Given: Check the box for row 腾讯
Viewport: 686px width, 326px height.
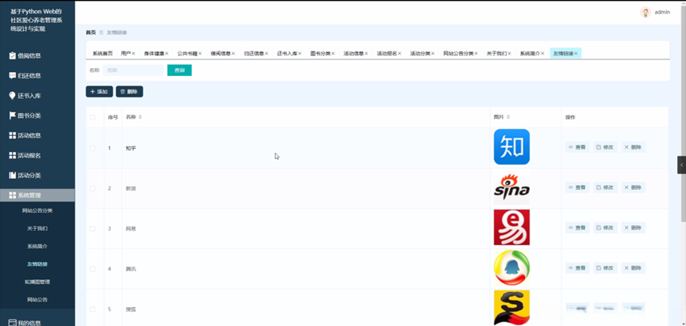Looking at the screenshot, I should pyautogui.click(x=92, y=269).
